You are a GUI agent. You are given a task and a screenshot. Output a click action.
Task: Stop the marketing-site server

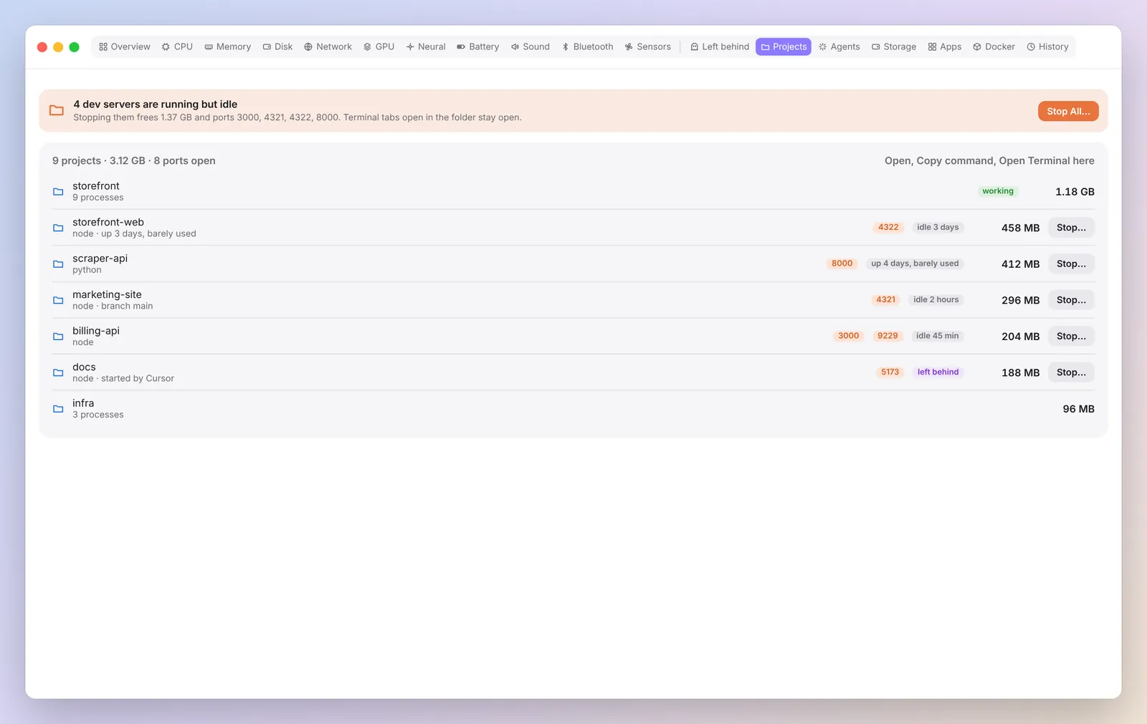pos(1071,300)
